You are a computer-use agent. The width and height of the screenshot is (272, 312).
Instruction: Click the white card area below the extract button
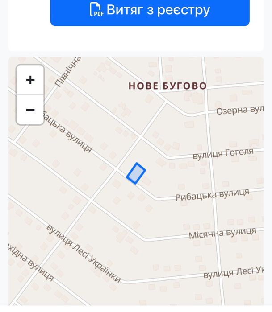[x=136, y=39]
